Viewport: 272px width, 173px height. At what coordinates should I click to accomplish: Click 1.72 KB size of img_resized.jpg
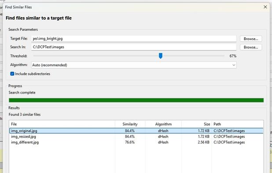(x=204, y=137)
